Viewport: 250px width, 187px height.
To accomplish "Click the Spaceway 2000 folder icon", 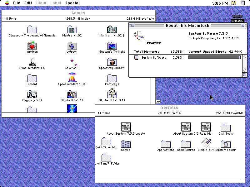I will click(112, 62).
